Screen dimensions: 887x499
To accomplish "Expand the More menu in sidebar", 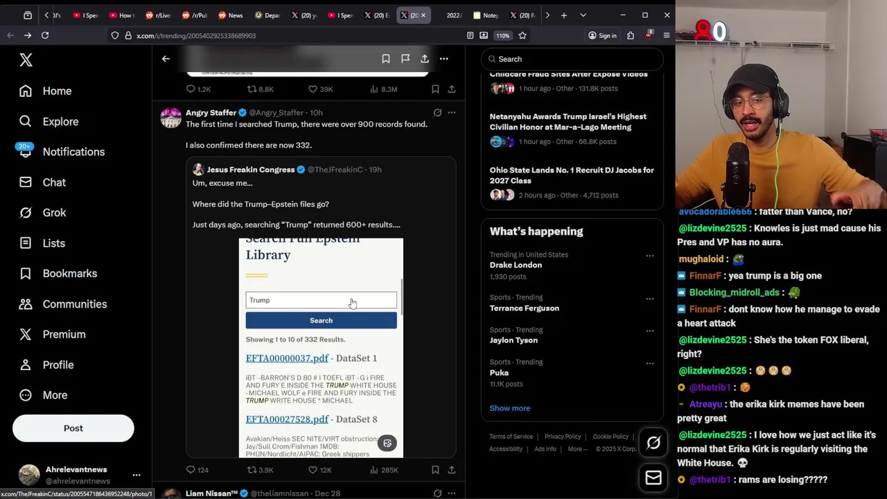I will [x=44, y=395].
